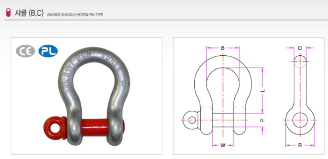Click the pin eye in front-view drawing
The height and width of the screenshot is (159, 328).
click(x=192, y=120)
